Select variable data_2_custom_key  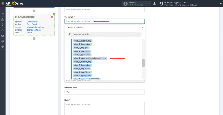coord(83,41)
